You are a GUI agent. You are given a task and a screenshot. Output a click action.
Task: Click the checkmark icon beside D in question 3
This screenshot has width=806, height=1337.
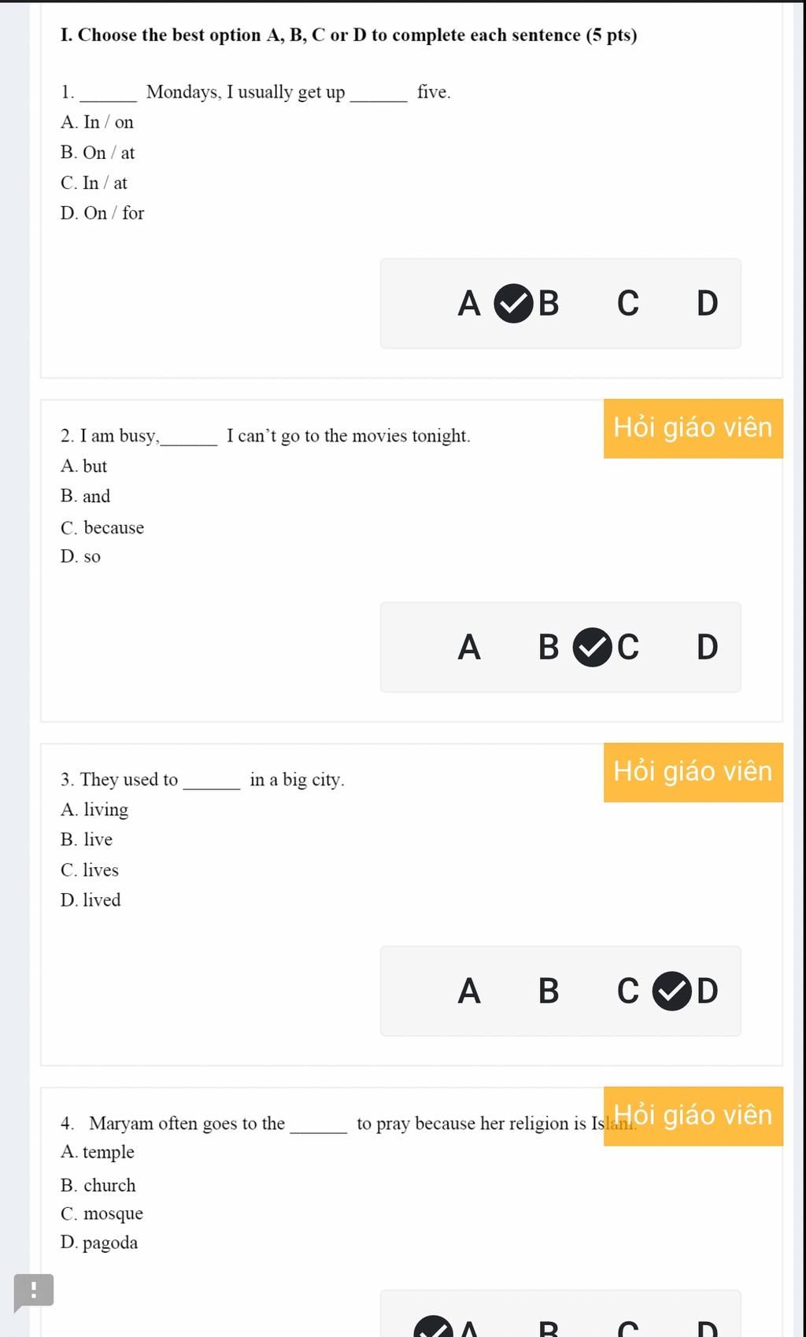[x=671, y=992]
